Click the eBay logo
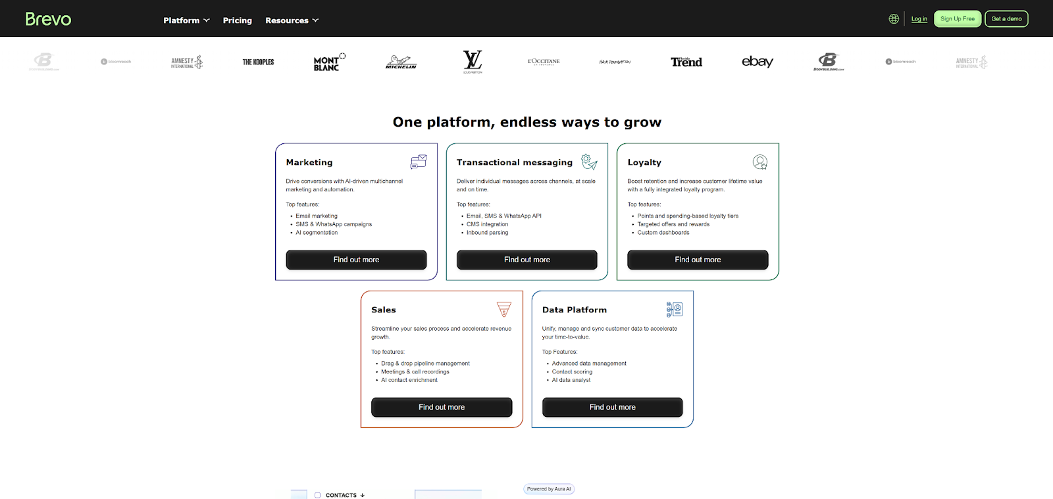 pos(758,62)
